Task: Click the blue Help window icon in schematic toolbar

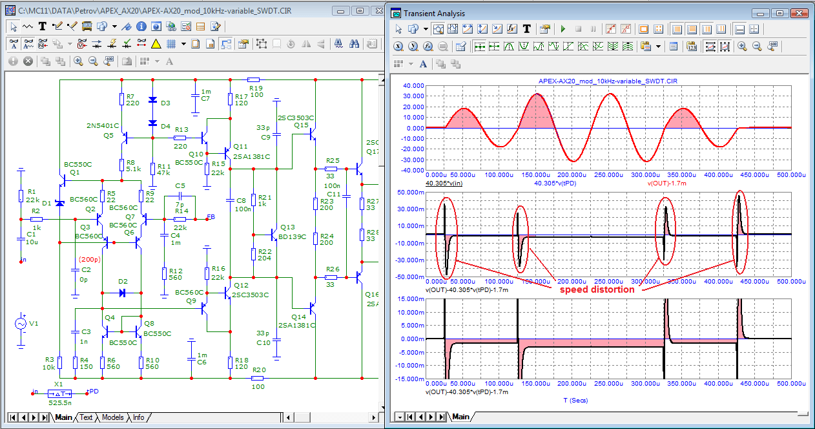Action: [x=156, y=26]
